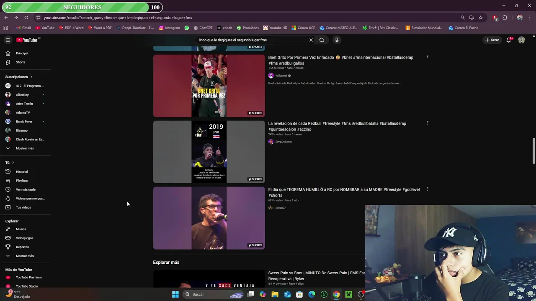Viewport: 536px width, 301px height.
Task: Play the Teorema vs RC short thumbnail
Action: tap(209, 218)
